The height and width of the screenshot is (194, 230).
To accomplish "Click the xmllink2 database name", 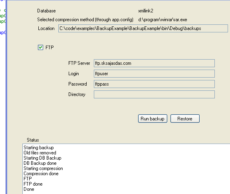I will [146, 11].
